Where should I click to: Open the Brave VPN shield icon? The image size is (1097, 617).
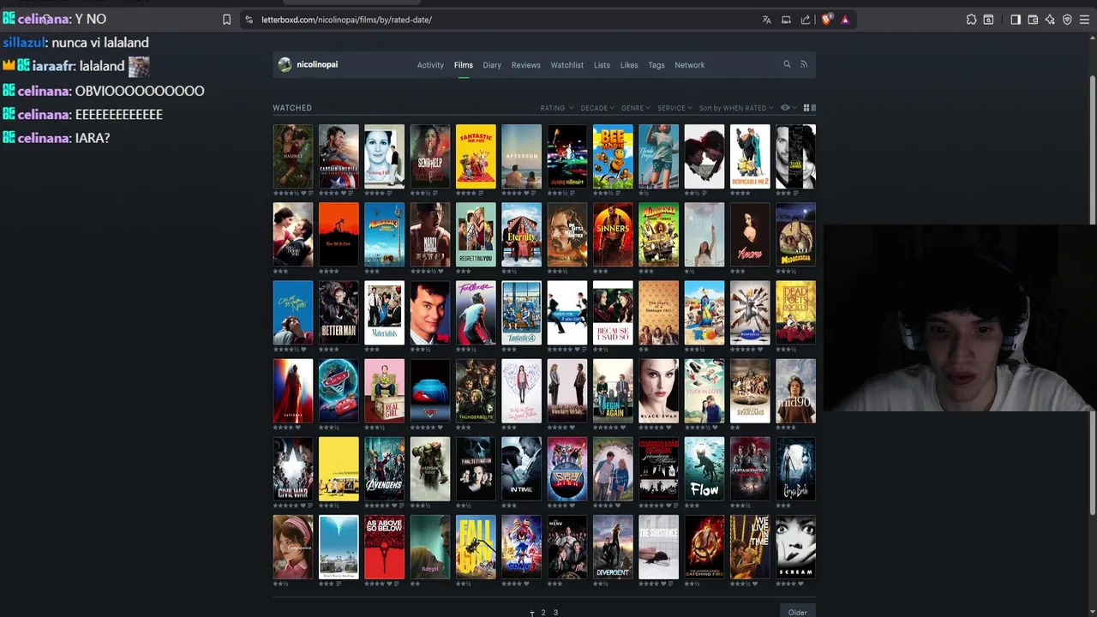coord(1067,20)
